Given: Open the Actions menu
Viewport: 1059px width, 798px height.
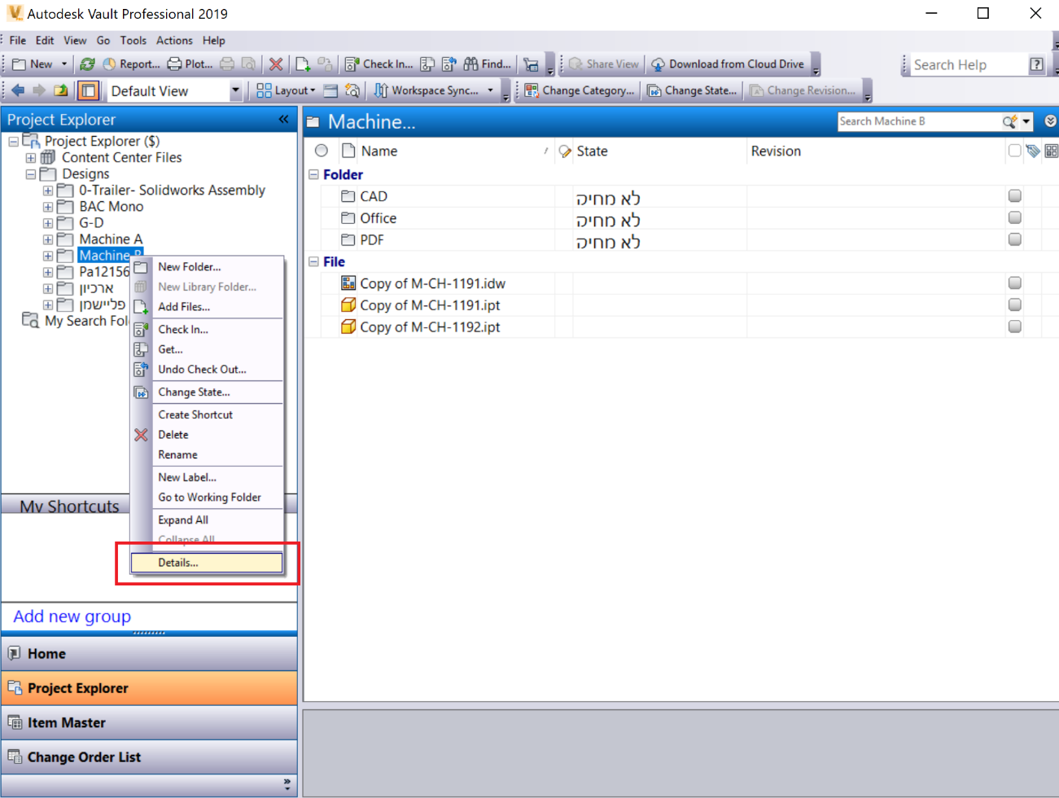Looking at the screenshot, I should point(174,40).
